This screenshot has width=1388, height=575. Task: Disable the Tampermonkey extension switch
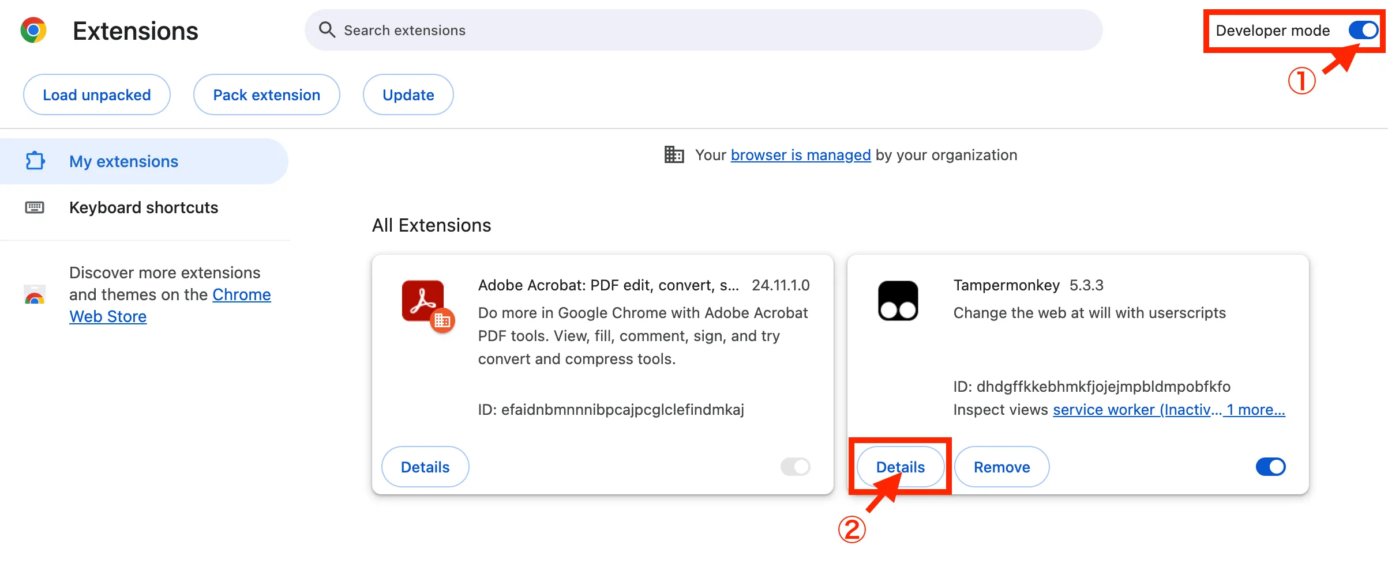(1270, 467)
